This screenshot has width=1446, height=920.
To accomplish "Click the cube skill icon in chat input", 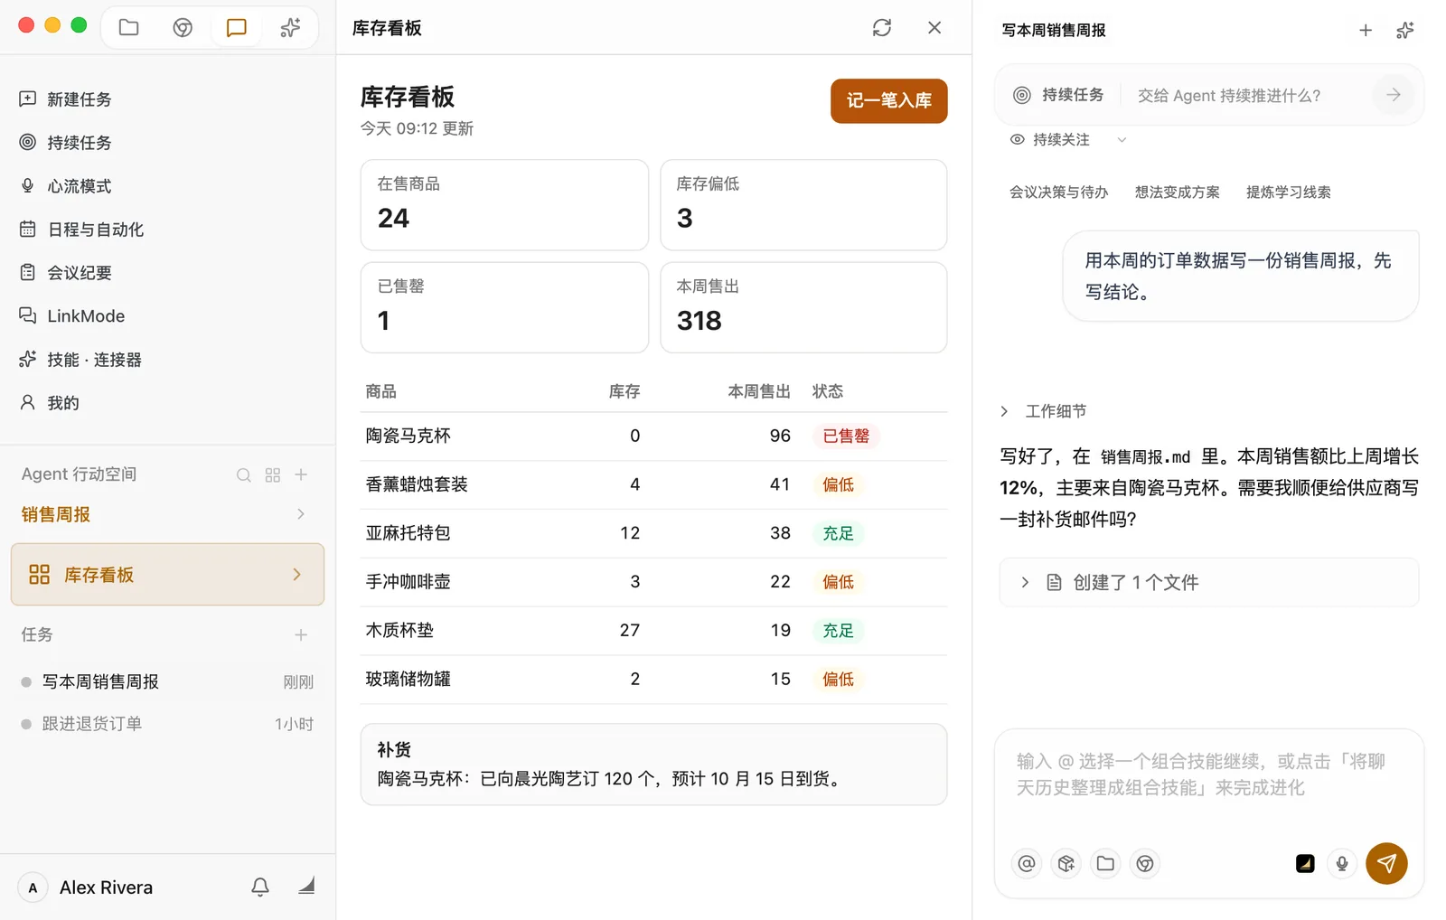I will coord(1066,864).
